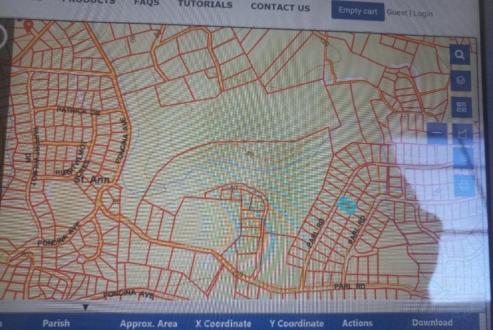This screenshot has height=330, width=493.
Task: Open the basemap gallery grid icon
Action: pos(461,107)
